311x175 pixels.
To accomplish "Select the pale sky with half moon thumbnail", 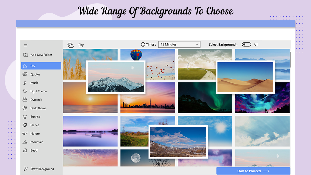I will [262, 158].
